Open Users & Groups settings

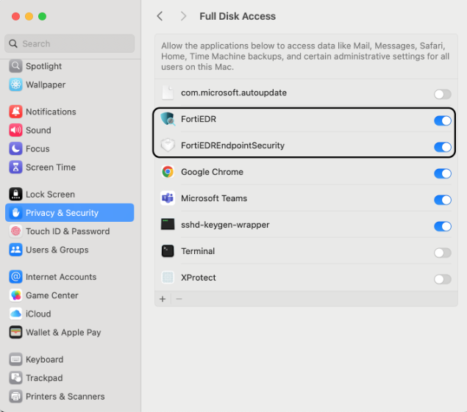coord(57,250)
